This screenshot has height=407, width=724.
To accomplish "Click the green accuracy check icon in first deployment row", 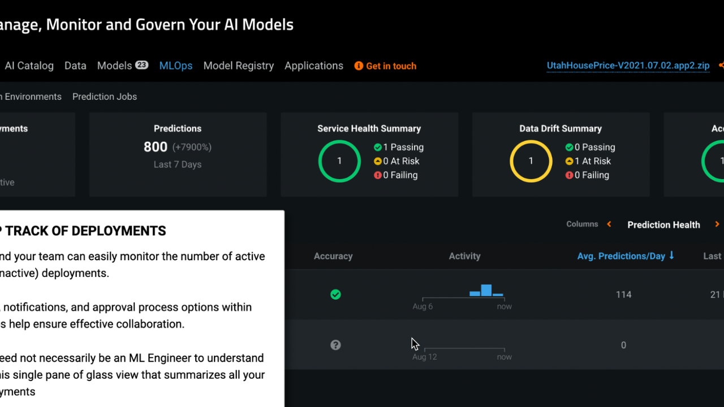I will point(335,295).
